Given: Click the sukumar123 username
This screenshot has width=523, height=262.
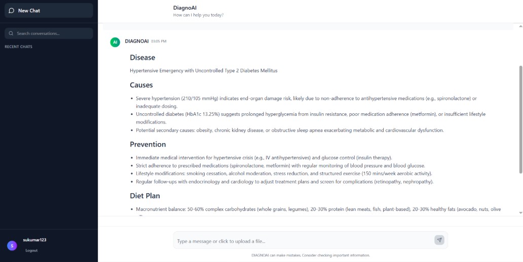Looking at the screenshot, I should click(x=34, y=240).
